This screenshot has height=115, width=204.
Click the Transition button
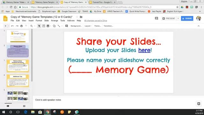coord(108,26)
